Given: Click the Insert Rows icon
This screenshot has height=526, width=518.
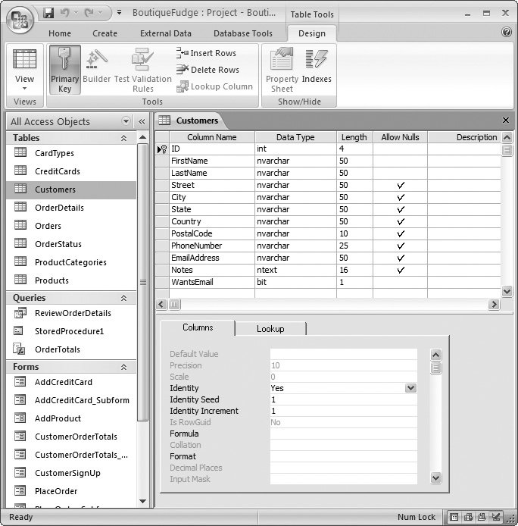Looking at the screenshot, I should tap(183, 53).
